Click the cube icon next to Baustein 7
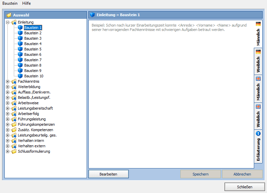 tap(20, 60)
